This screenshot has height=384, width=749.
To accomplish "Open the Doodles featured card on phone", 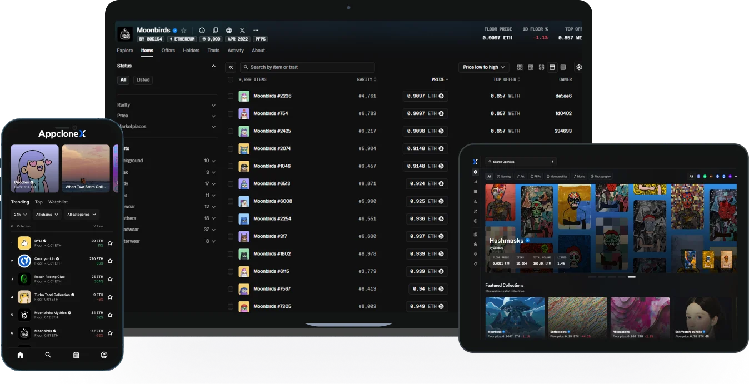I will [x=34, y=168].
